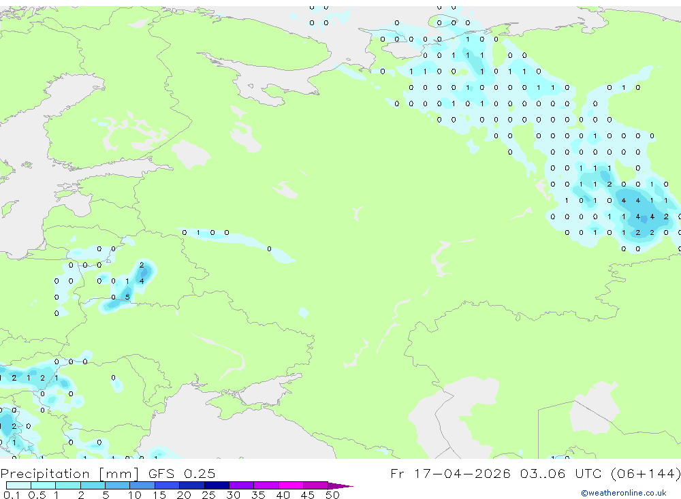Click the '25' legend scale number
Screen dimensions: 681x499
208,495
